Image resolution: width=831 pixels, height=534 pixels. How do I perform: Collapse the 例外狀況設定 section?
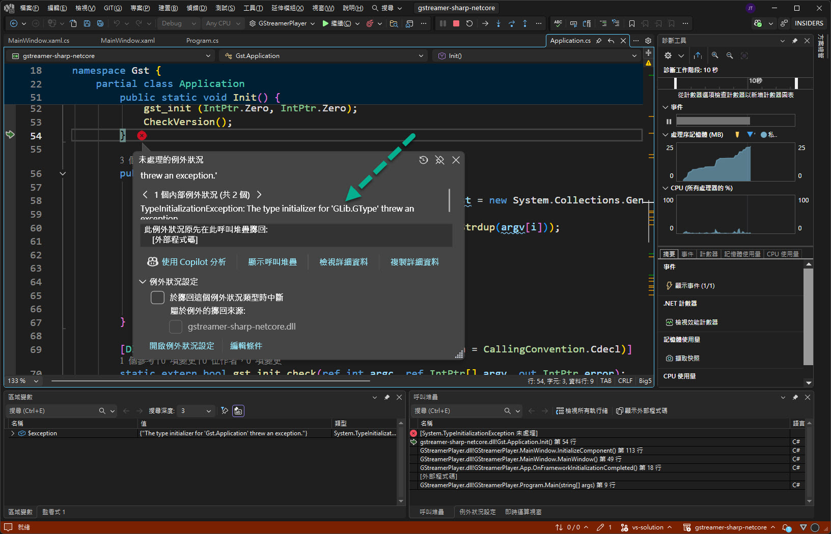click(143, 282)
